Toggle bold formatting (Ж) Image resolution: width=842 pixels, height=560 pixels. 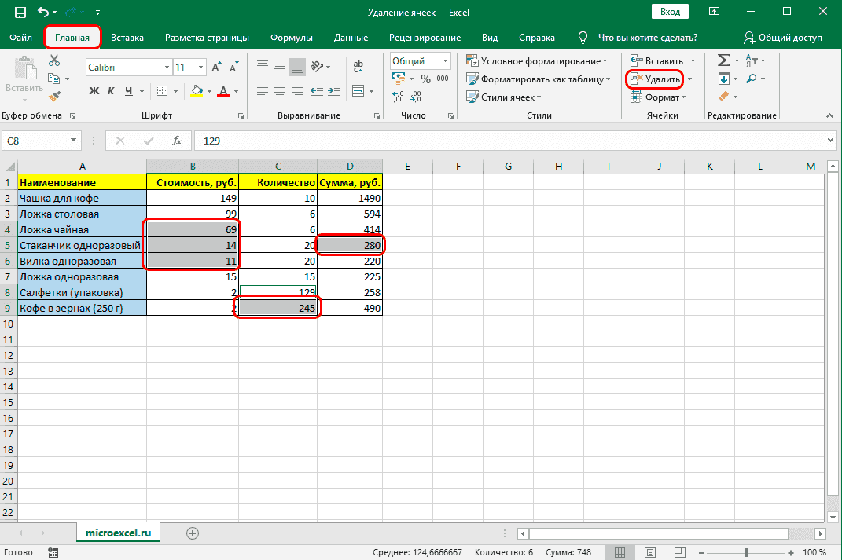(94, 91)
